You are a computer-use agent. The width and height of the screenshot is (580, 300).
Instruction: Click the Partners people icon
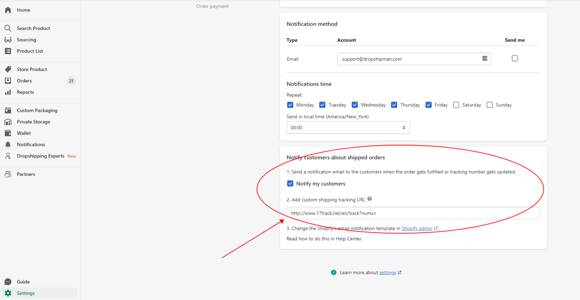tap(8, 174)
